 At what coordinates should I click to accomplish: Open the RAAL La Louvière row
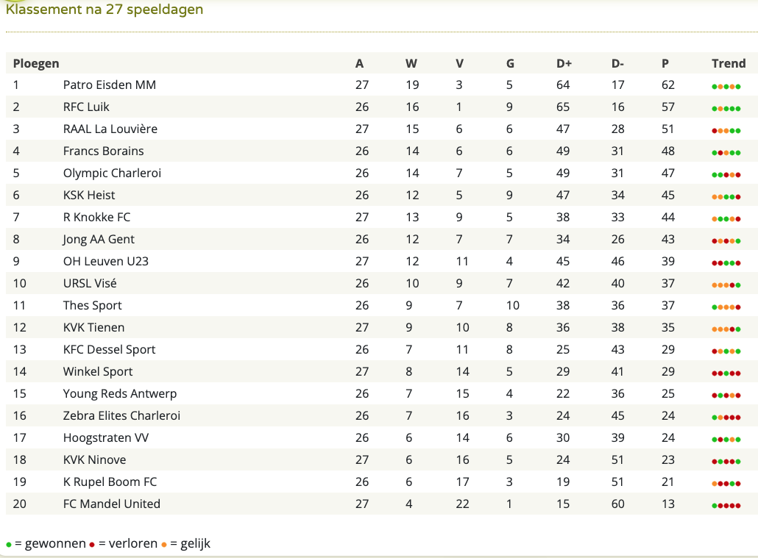382,129
